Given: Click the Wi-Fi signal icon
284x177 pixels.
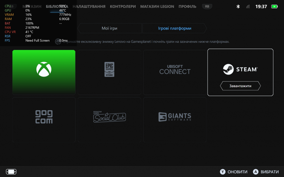Looking at the screenshot, I should [x=248, y=6].
